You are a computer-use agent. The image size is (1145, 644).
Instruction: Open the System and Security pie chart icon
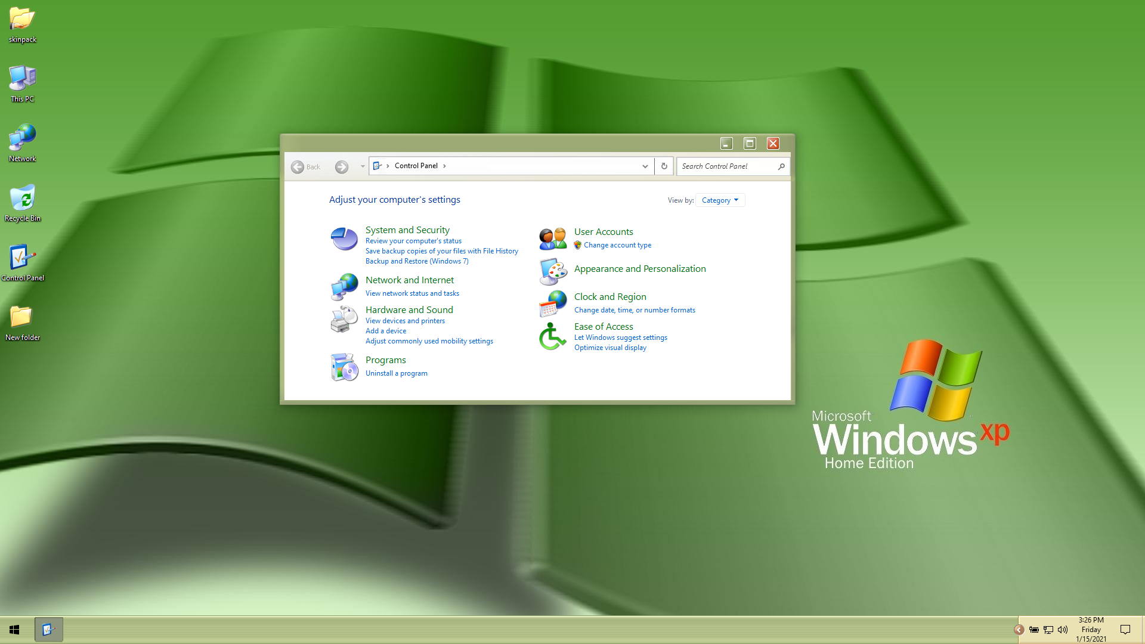[x=344, y=239]
